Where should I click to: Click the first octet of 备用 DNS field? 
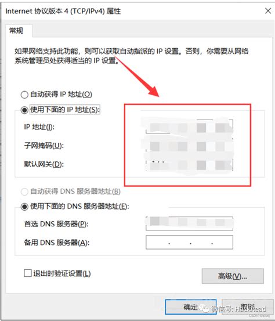[x=157, y=243]
